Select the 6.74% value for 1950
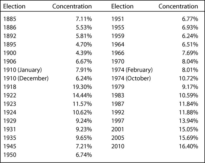This screenshot has height=163, width=205. click(x=84, y=155)
